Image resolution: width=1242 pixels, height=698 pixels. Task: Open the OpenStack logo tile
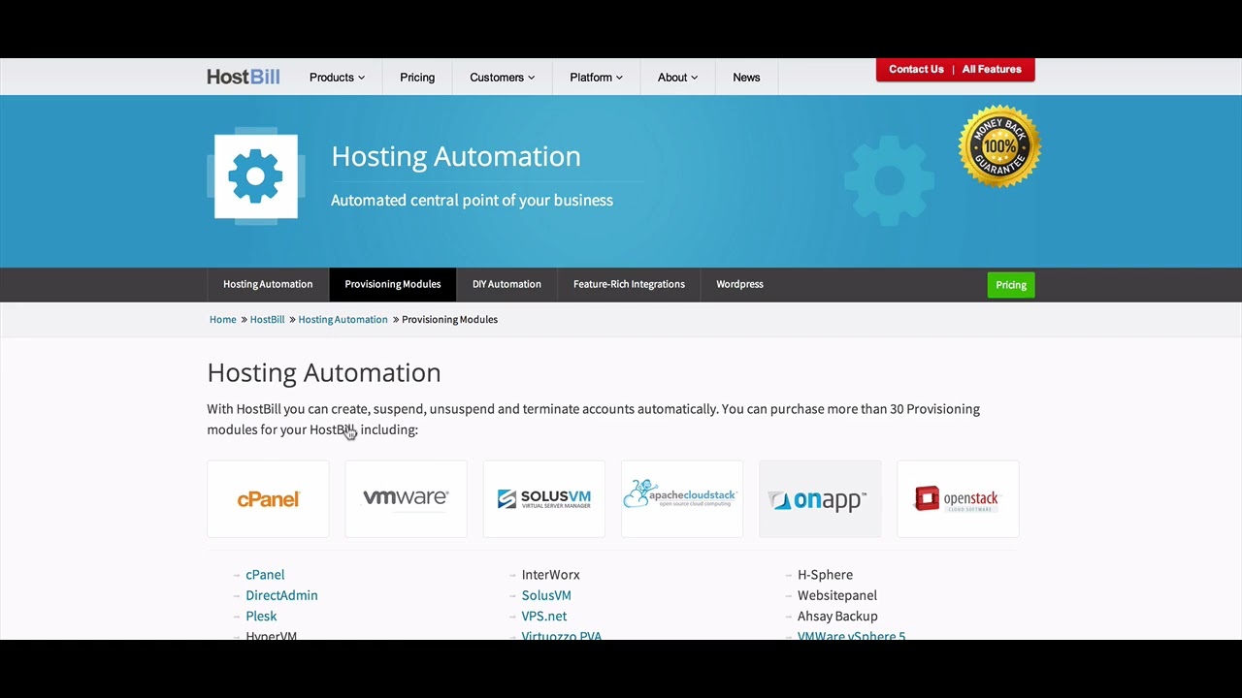click(958, 498)
